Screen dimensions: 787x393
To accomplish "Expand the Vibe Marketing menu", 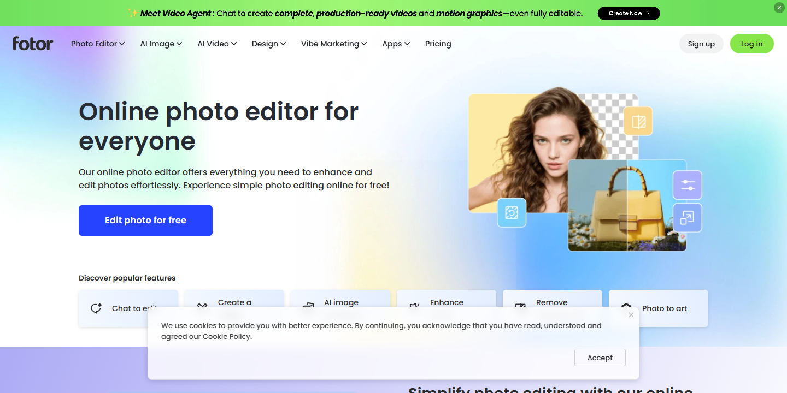I will [334, 44].
